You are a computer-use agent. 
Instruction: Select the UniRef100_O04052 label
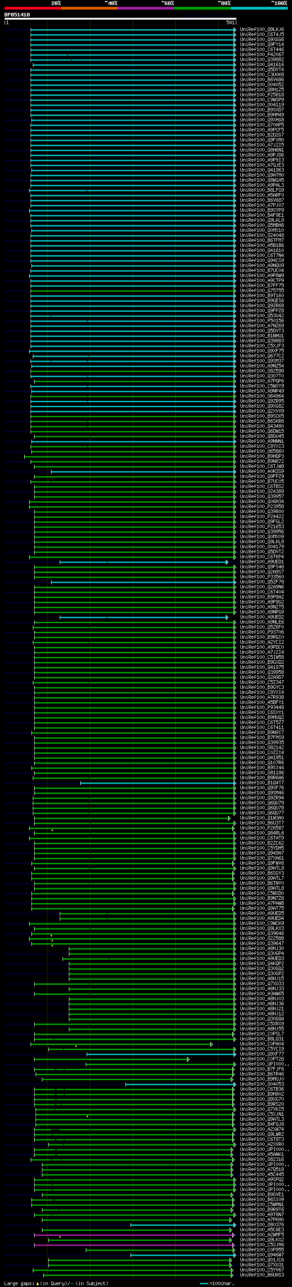tap(262, 85)
